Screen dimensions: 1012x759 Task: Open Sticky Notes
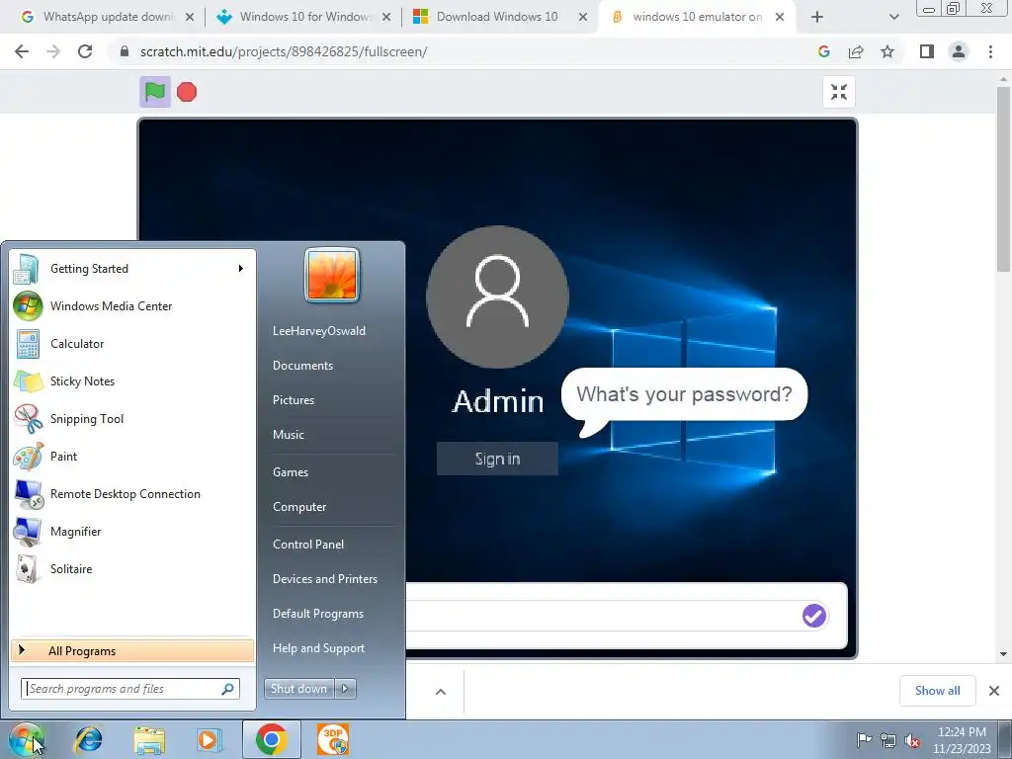click(x=133, y=380)
